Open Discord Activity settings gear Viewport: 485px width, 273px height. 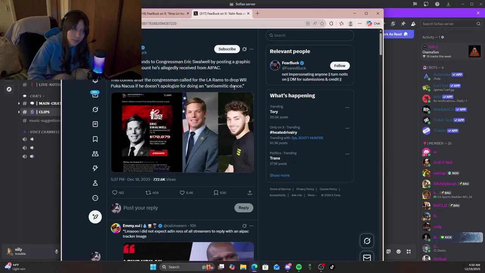click(x=442, y=37)
